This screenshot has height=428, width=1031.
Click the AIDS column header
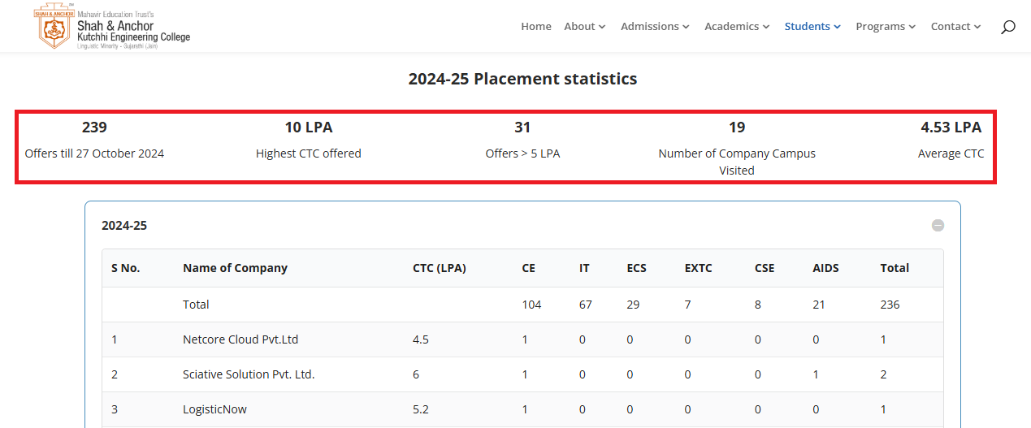pyautogui.click(x=825, y=268)
